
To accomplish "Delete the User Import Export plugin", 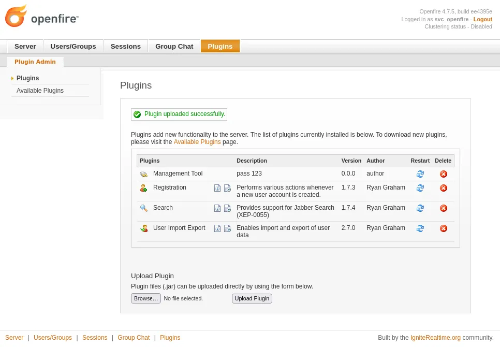I will tap(443, 228).
